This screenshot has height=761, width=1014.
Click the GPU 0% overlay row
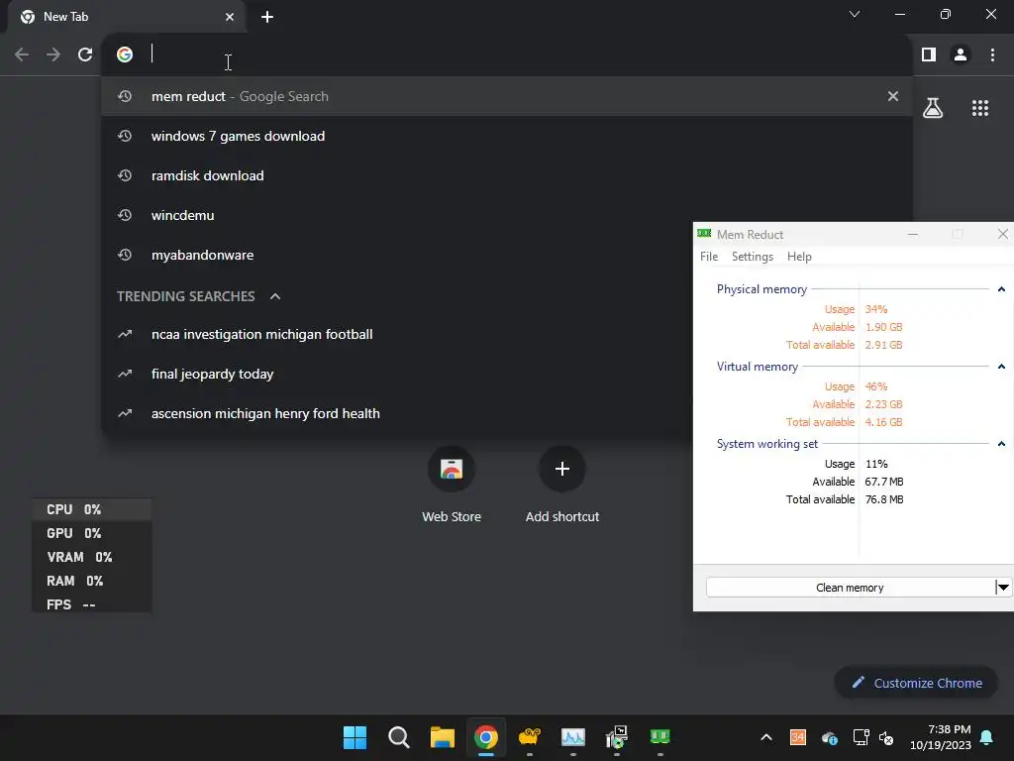92,533
